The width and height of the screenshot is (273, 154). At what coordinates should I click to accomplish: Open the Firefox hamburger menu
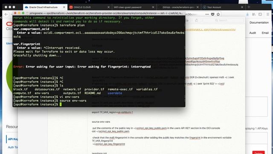point(268,14)
